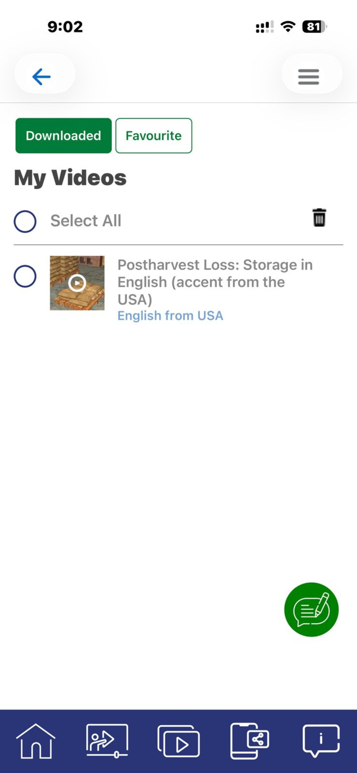357x773 pixels.
Task: Play the Postharvest Loss video thumbnail
Action: [77, 283]
